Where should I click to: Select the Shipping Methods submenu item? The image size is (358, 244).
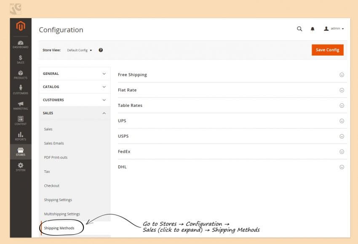click(x=59, y=228)
